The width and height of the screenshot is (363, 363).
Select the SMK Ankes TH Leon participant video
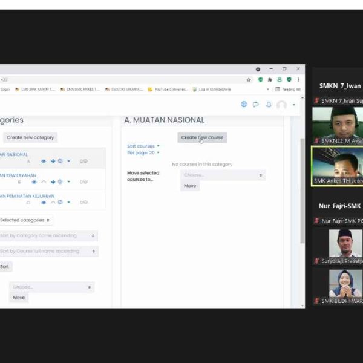pos(338,166)
